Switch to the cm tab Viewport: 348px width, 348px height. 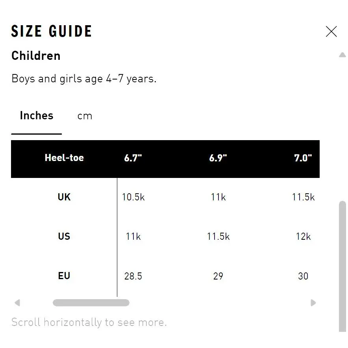tap(85, 116)
